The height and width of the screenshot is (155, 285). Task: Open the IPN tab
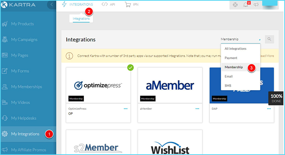[x=132, y=5]
